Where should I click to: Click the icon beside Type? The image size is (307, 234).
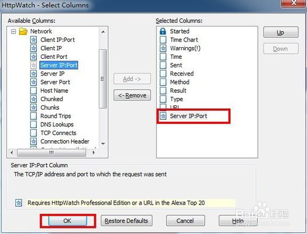coord(163,99)
